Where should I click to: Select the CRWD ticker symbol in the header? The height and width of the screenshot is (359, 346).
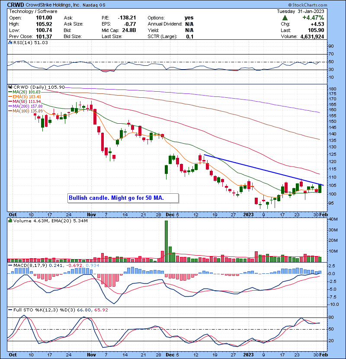point(15,5)
